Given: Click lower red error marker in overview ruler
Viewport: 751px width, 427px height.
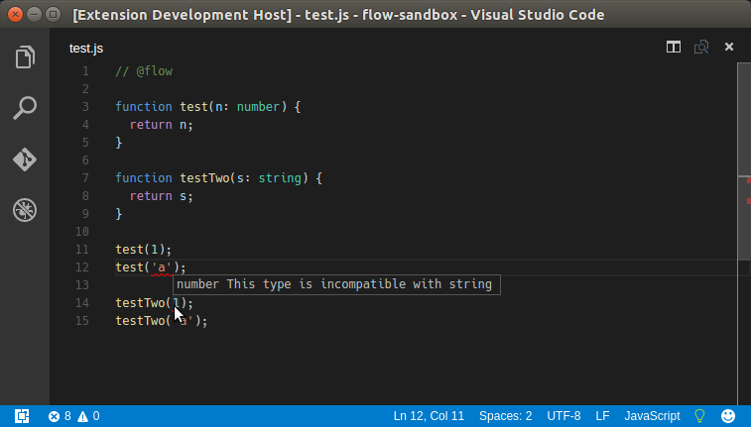Looking at the screenshot, I should [749, 201].
